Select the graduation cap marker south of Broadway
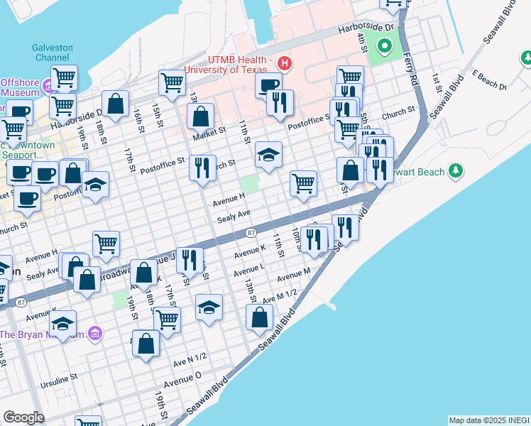 (x=209, y=308)
